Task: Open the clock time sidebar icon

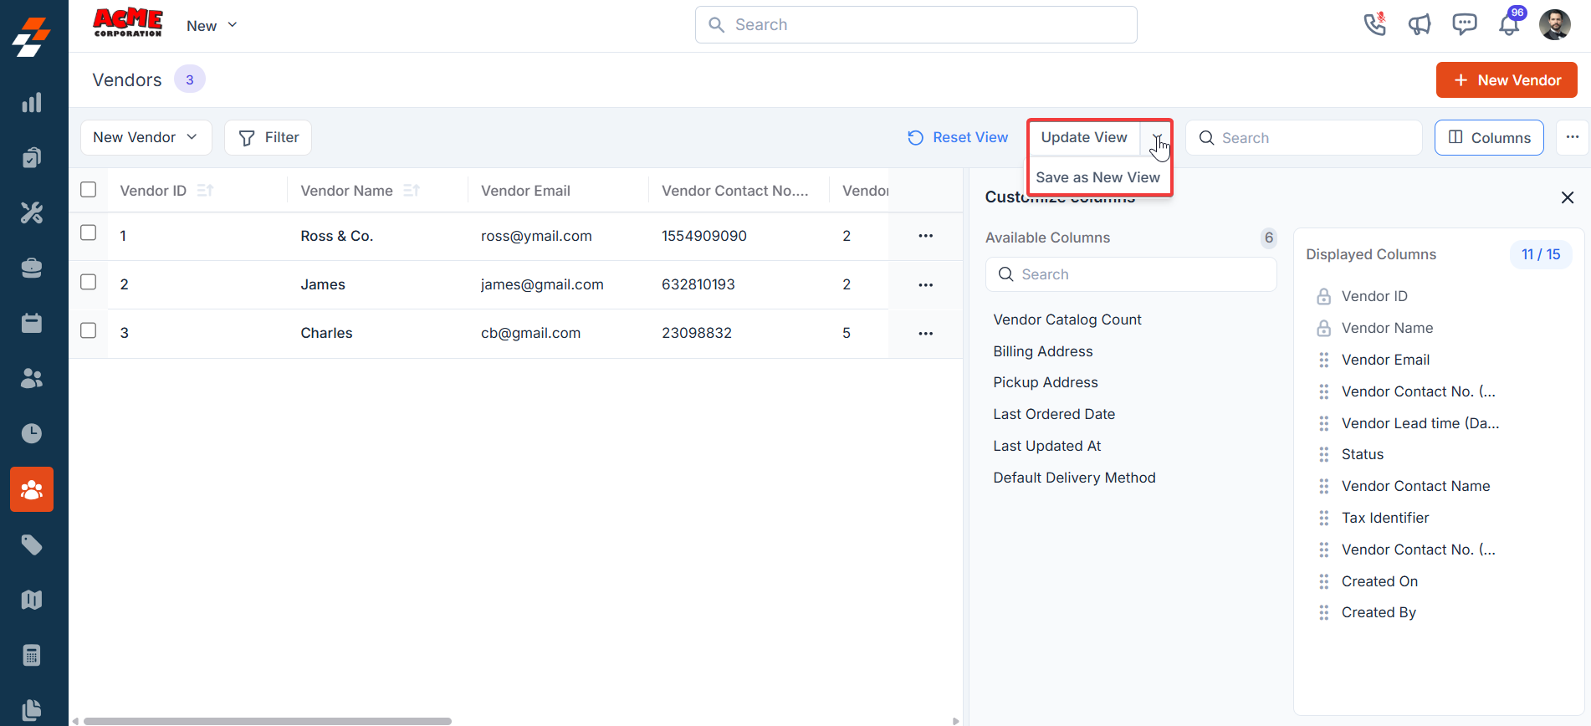Action: pyautogui.click(x=32, y=433)
